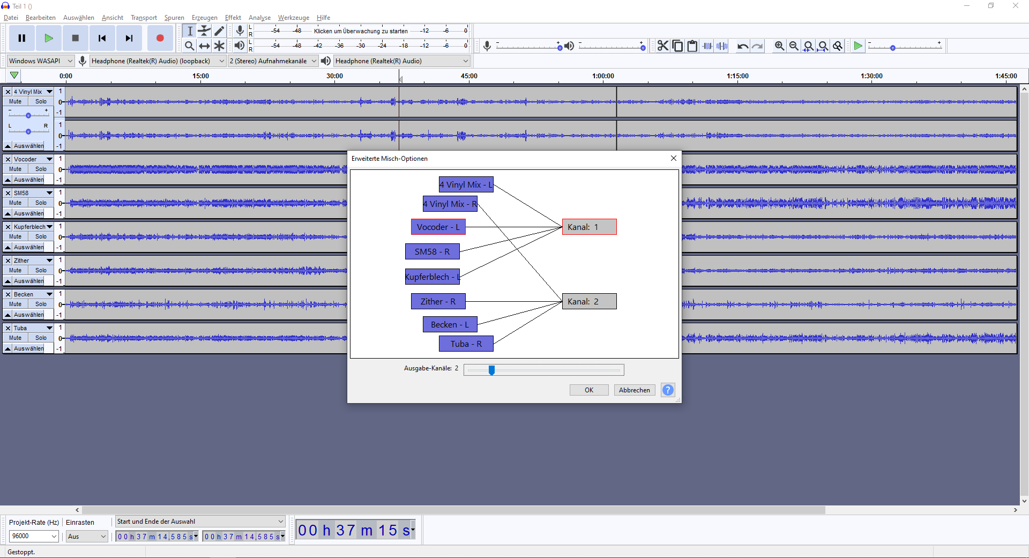1029x558 pixels.
Task: Click the Zoom In magnifier icon
Action: pyautogui.click(x=779, y=46)
